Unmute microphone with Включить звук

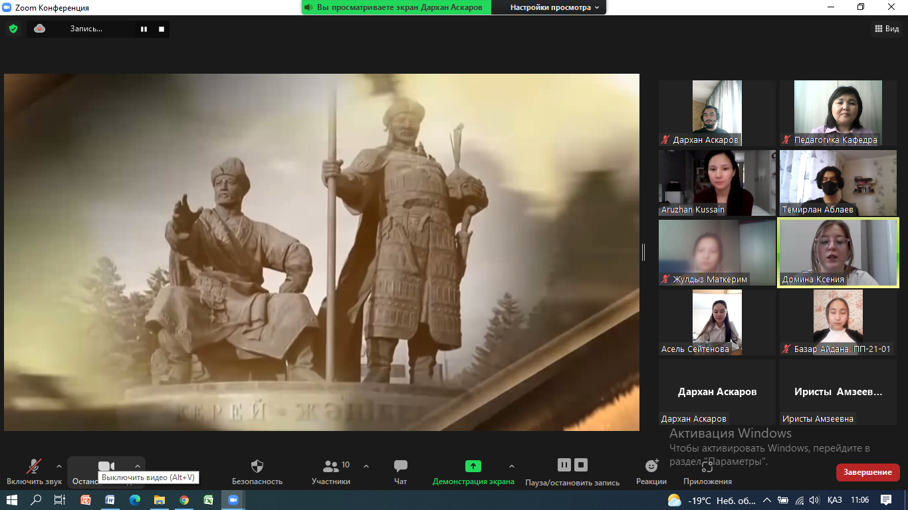tap(34, 467)
